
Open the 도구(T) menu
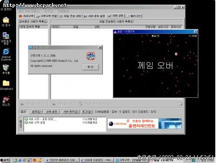click(49, 11)
